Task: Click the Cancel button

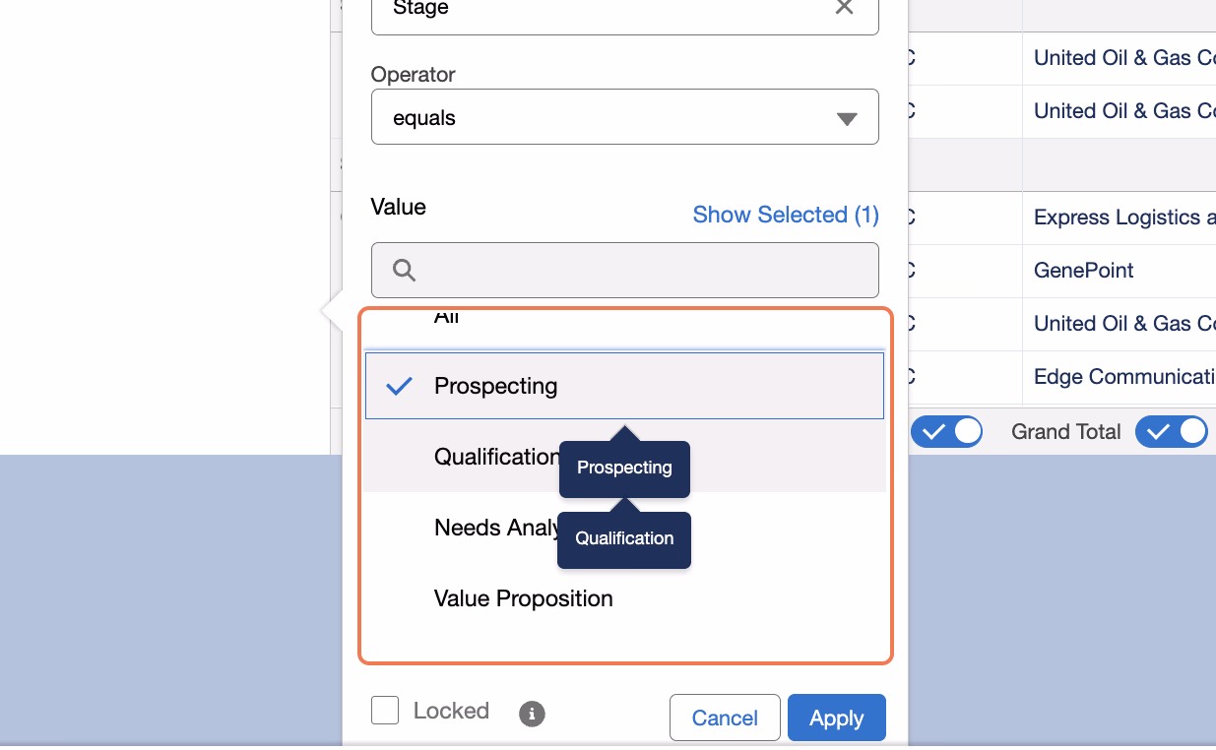Action: tap(725, 718)
